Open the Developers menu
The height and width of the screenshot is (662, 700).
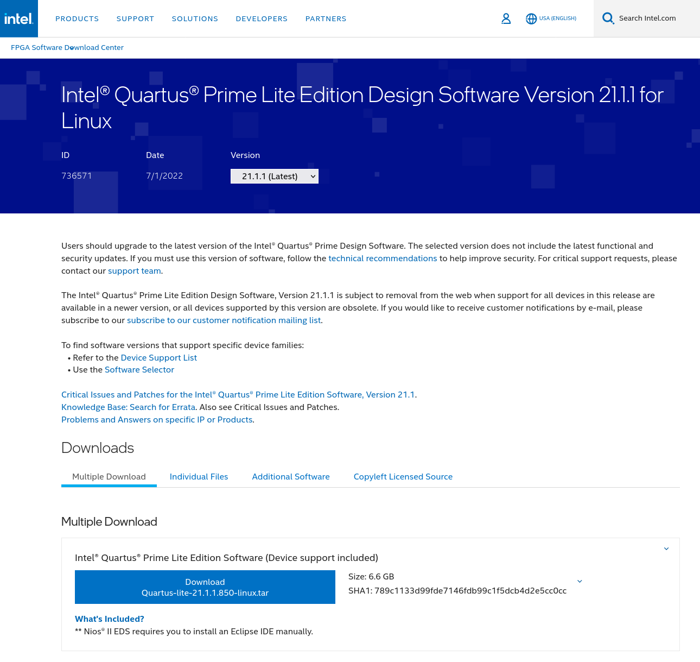coord(262,18)
